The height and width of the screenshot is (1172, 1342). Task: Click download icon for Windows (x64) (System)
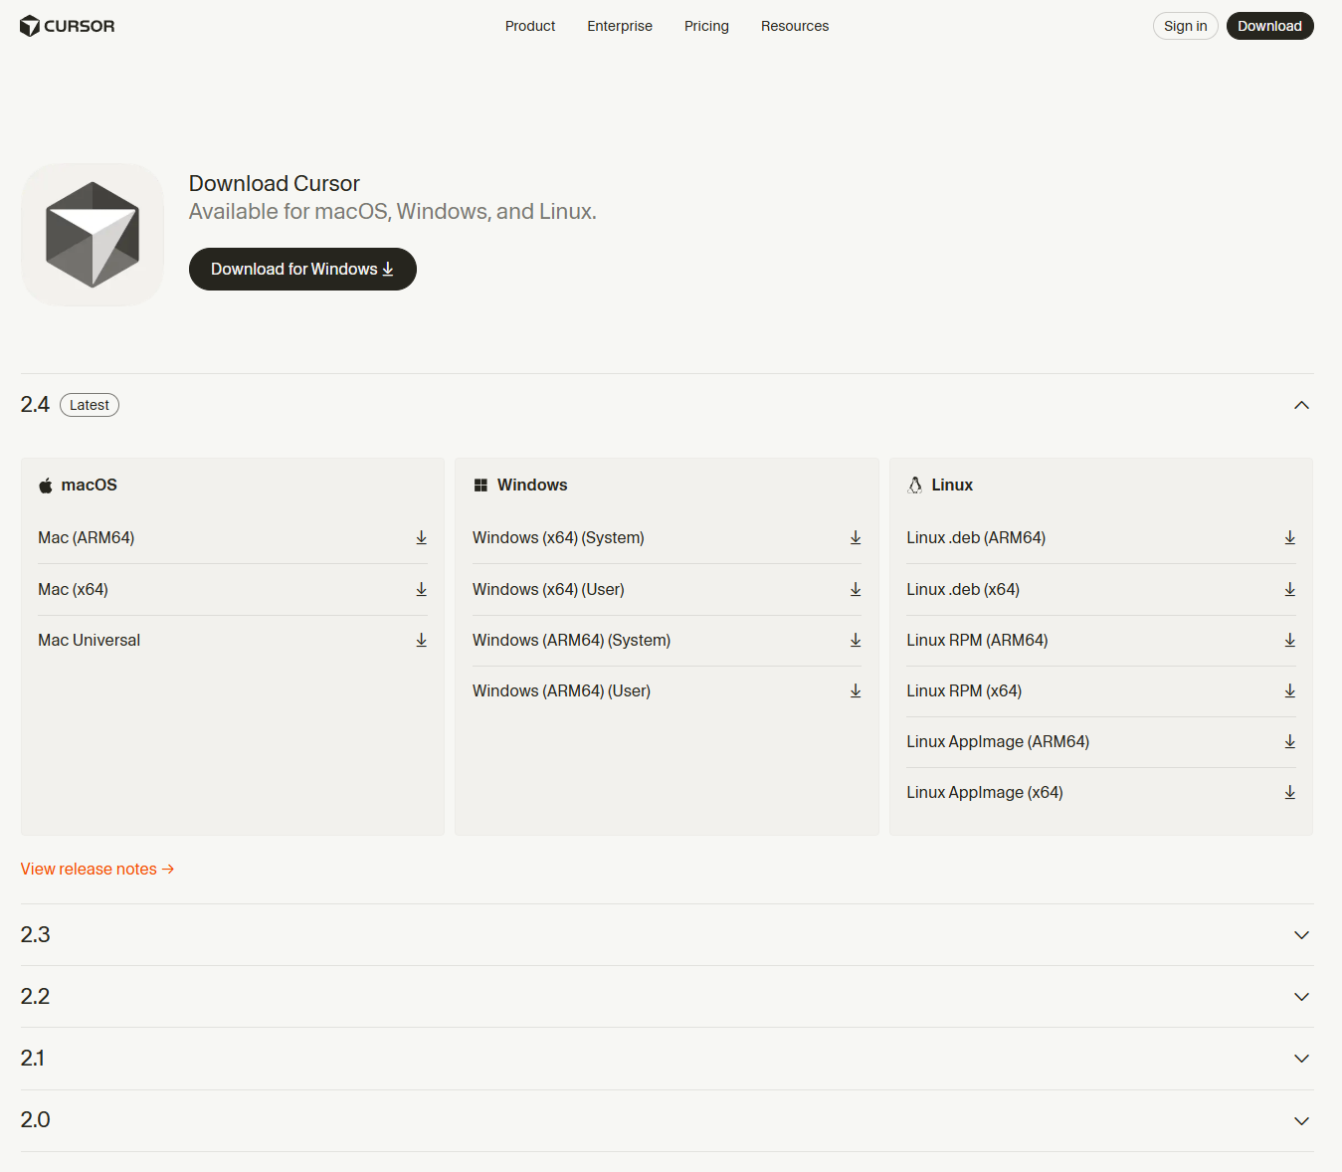[855, 537]
